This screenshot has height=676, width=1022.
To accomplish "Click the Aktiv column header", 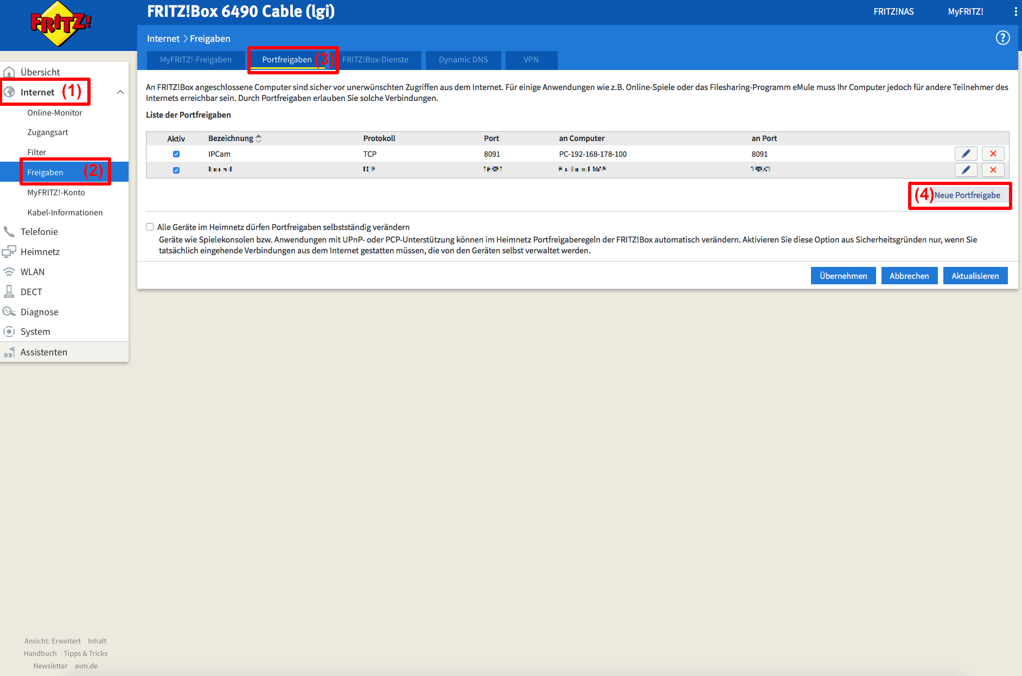I will click(176, 139).
